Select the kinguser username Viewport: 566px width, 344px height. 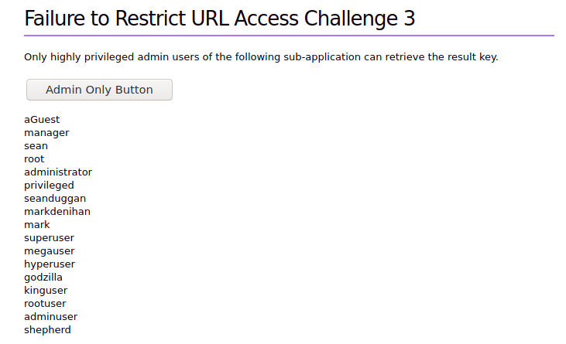point(46,291)
